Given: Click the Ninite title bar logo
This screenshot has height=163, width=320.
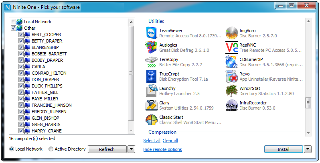Looking at the screenshot, I should 8,7.
